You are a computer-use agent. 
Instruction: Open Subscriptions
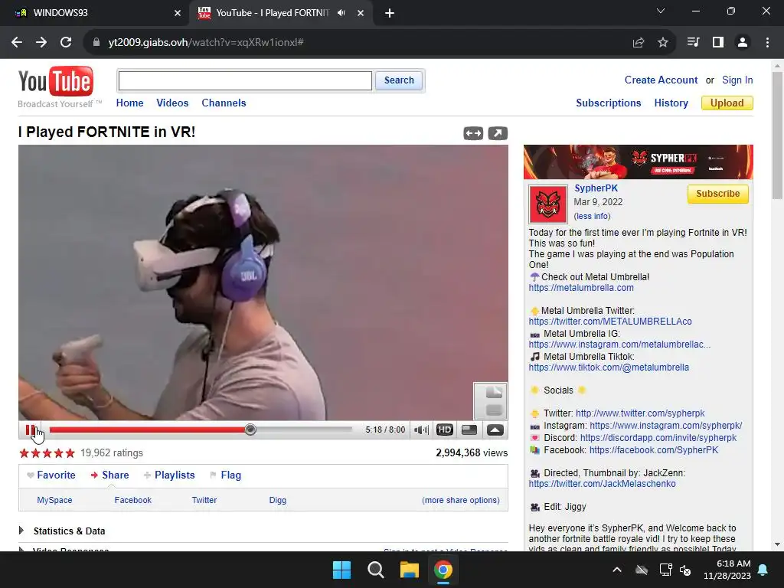coord(609,103)
